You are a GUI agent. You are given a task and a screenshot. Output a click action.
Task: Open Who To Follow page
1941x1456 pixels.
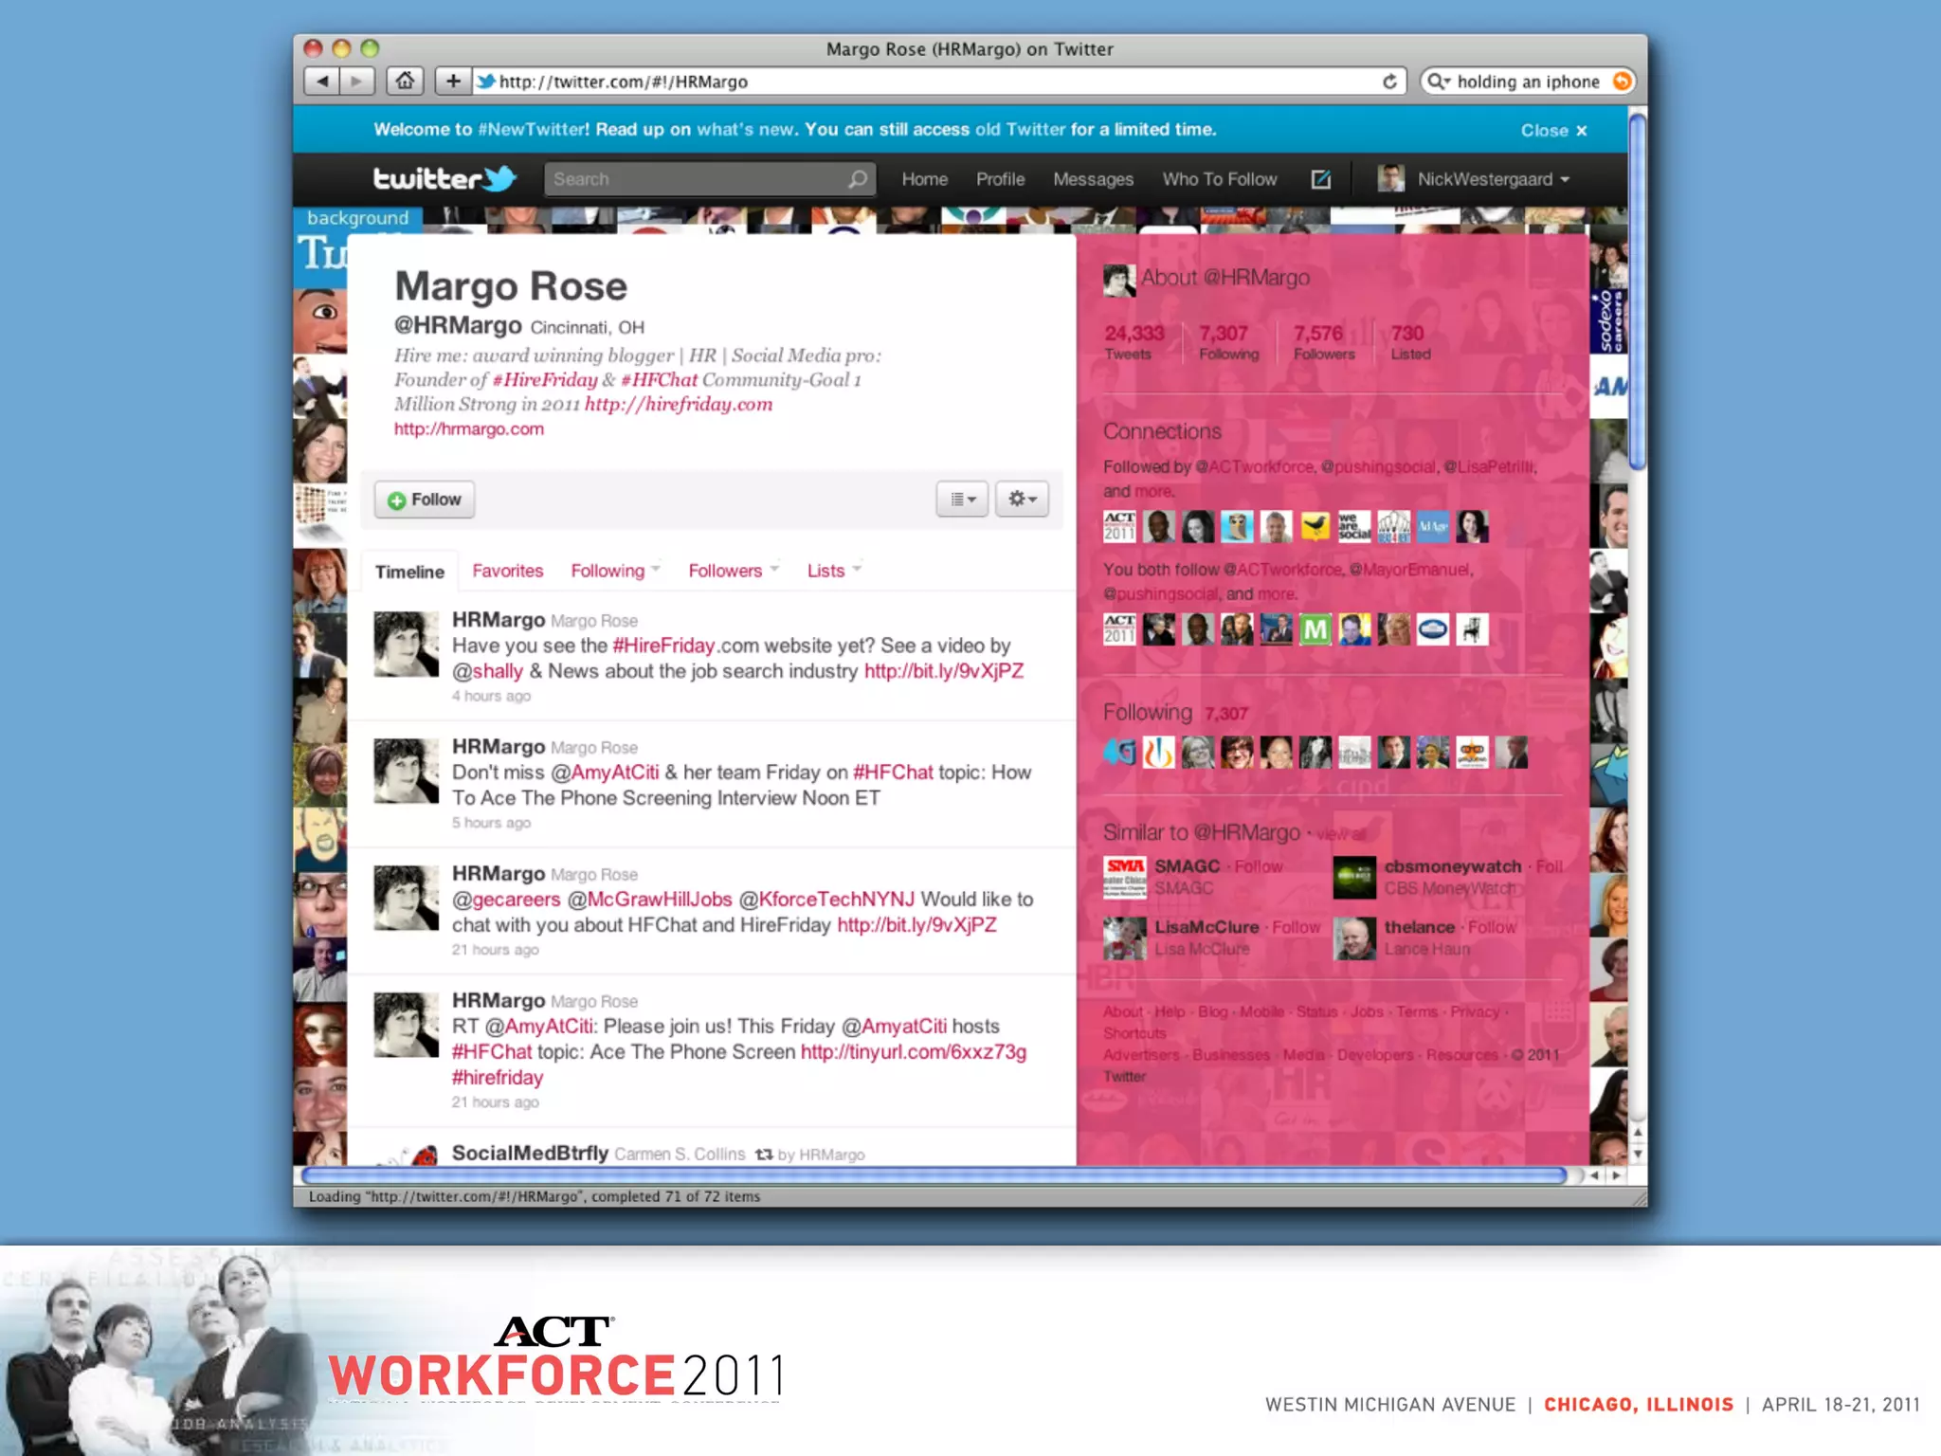[x=1220, y=179]
